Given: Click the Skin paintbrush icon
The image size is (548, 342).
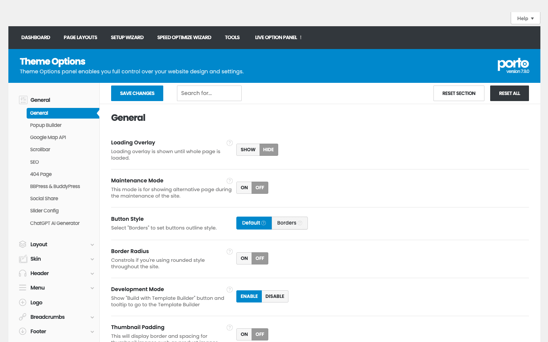Looking at the screenshot, I should point(23,259).
